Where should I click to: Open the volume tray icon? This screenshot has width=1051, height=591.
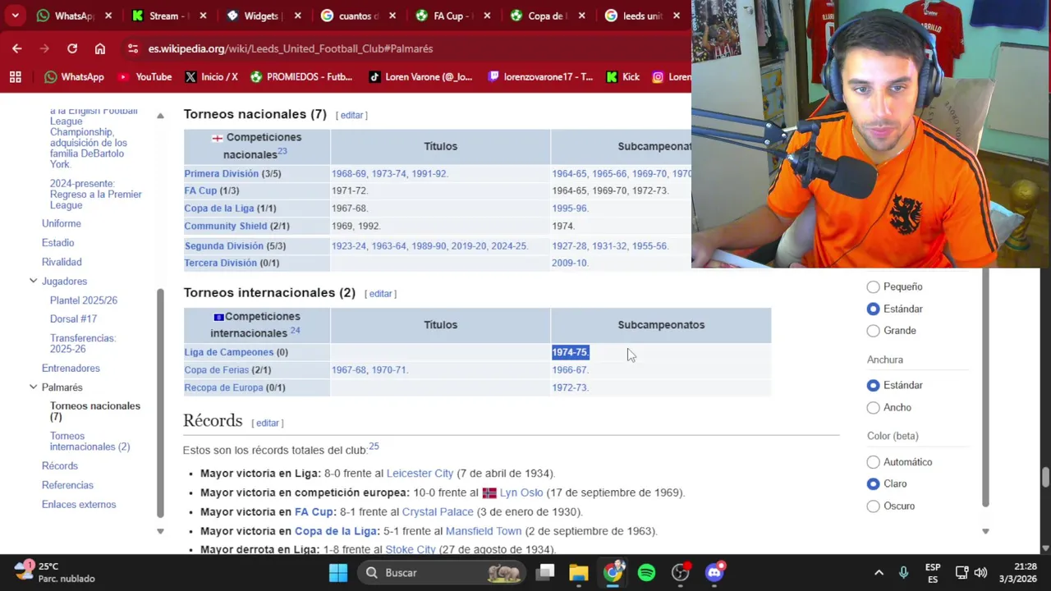point(981,573)
